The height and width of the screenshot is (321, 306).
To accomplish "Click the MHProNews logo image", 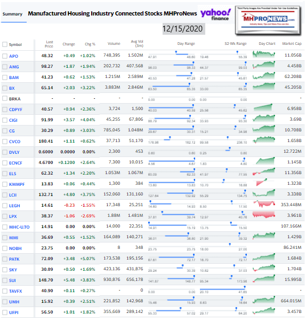I will click(268, 20).
